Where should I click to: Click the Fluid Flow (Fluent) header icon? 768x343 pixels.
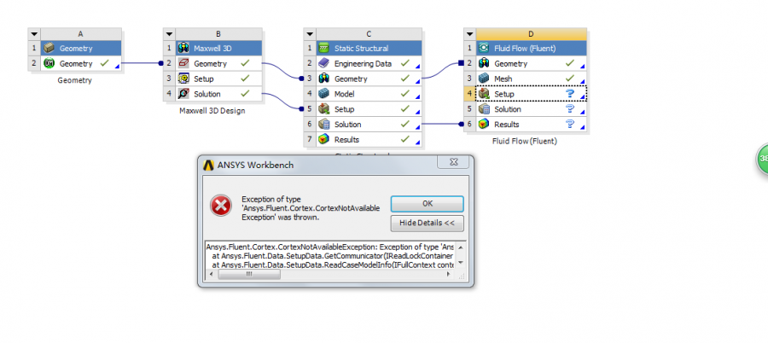click(484, 48)
